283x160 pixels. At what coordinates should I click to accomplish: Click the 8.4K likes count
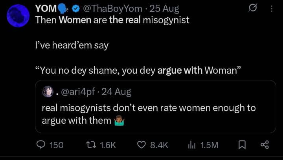(159, 145)
